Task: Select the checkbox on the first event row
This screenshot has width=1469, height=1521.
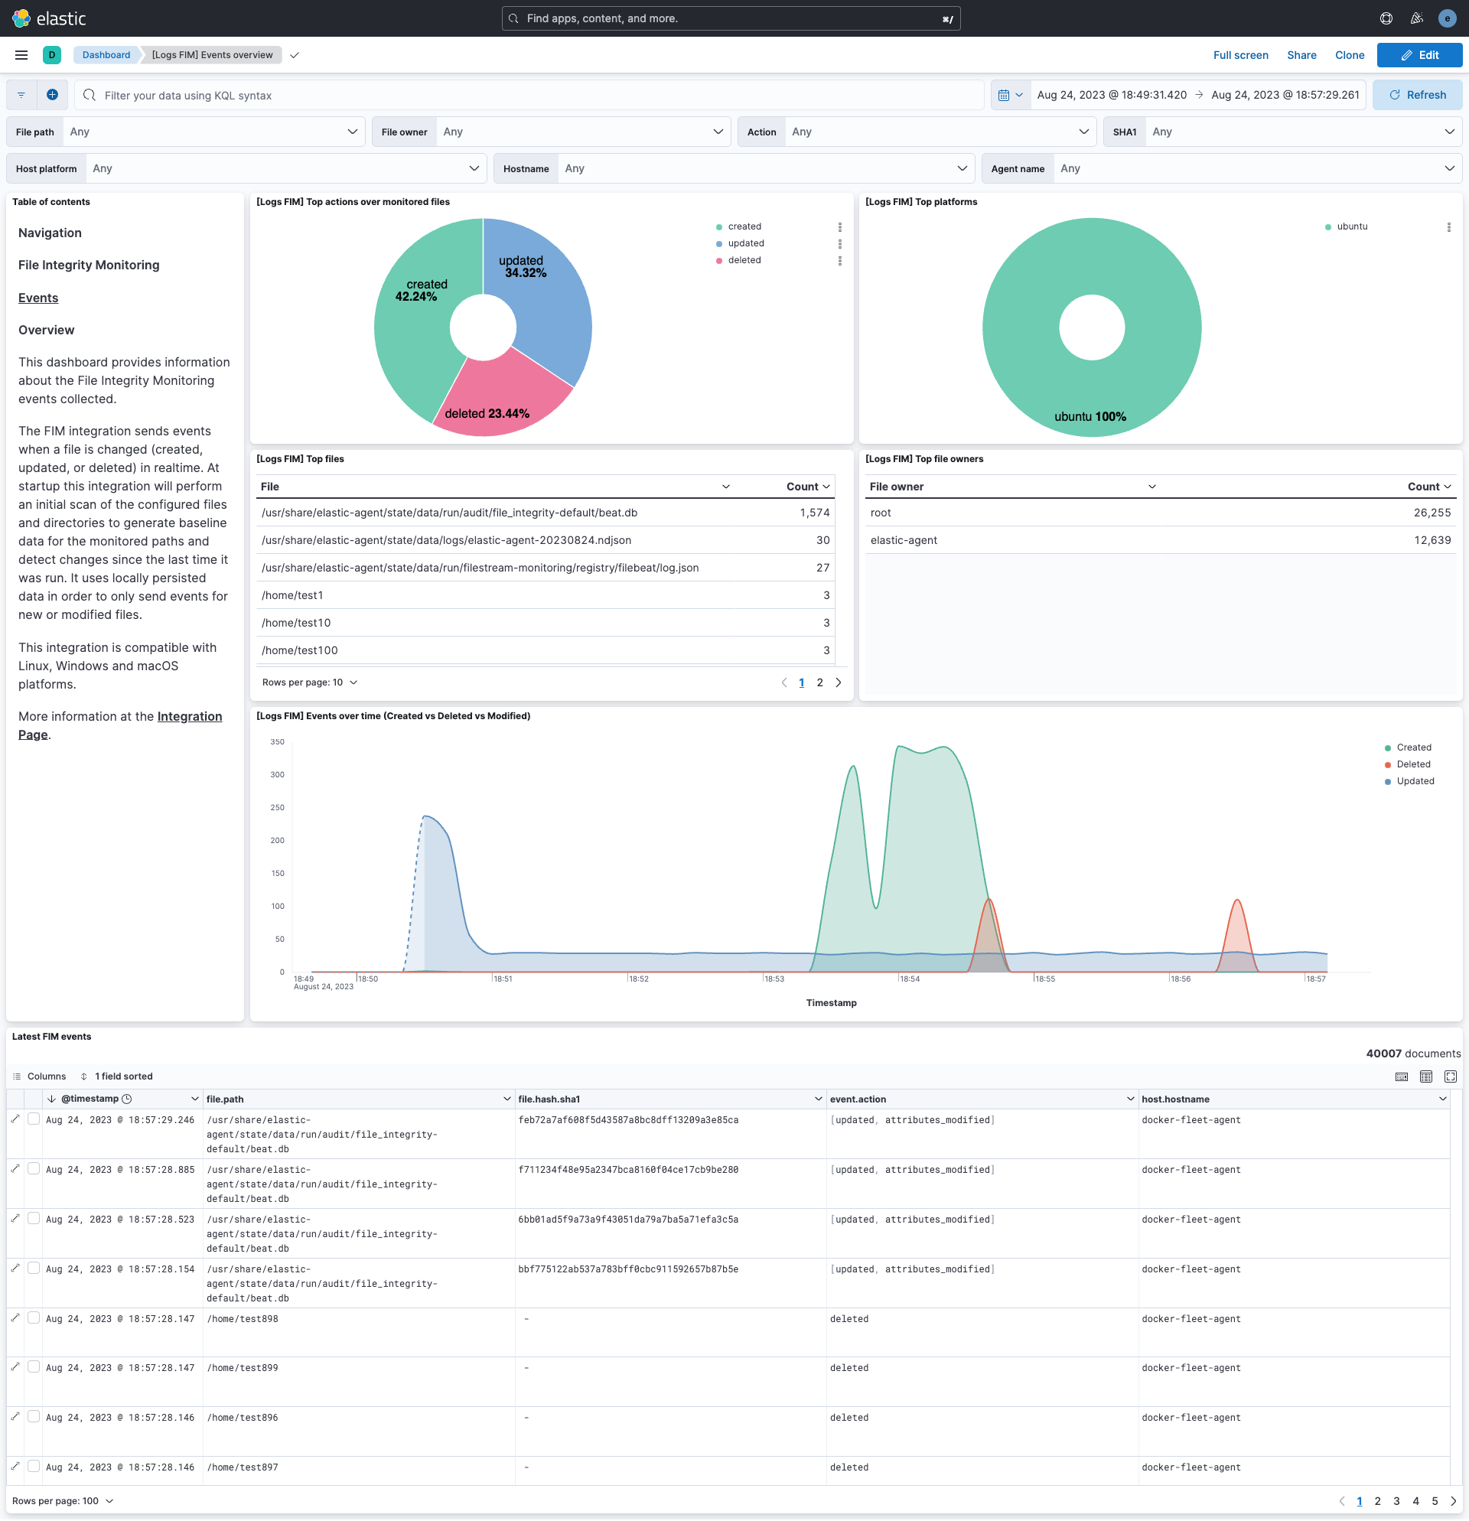Action: [34, 1119]
